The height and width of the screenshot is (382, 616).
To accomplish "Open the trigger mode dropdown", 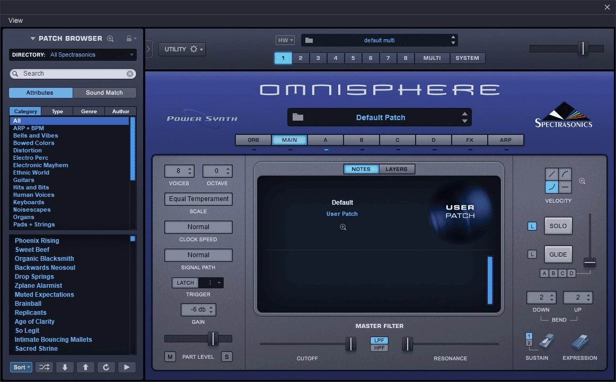I will tap(212, 283).
